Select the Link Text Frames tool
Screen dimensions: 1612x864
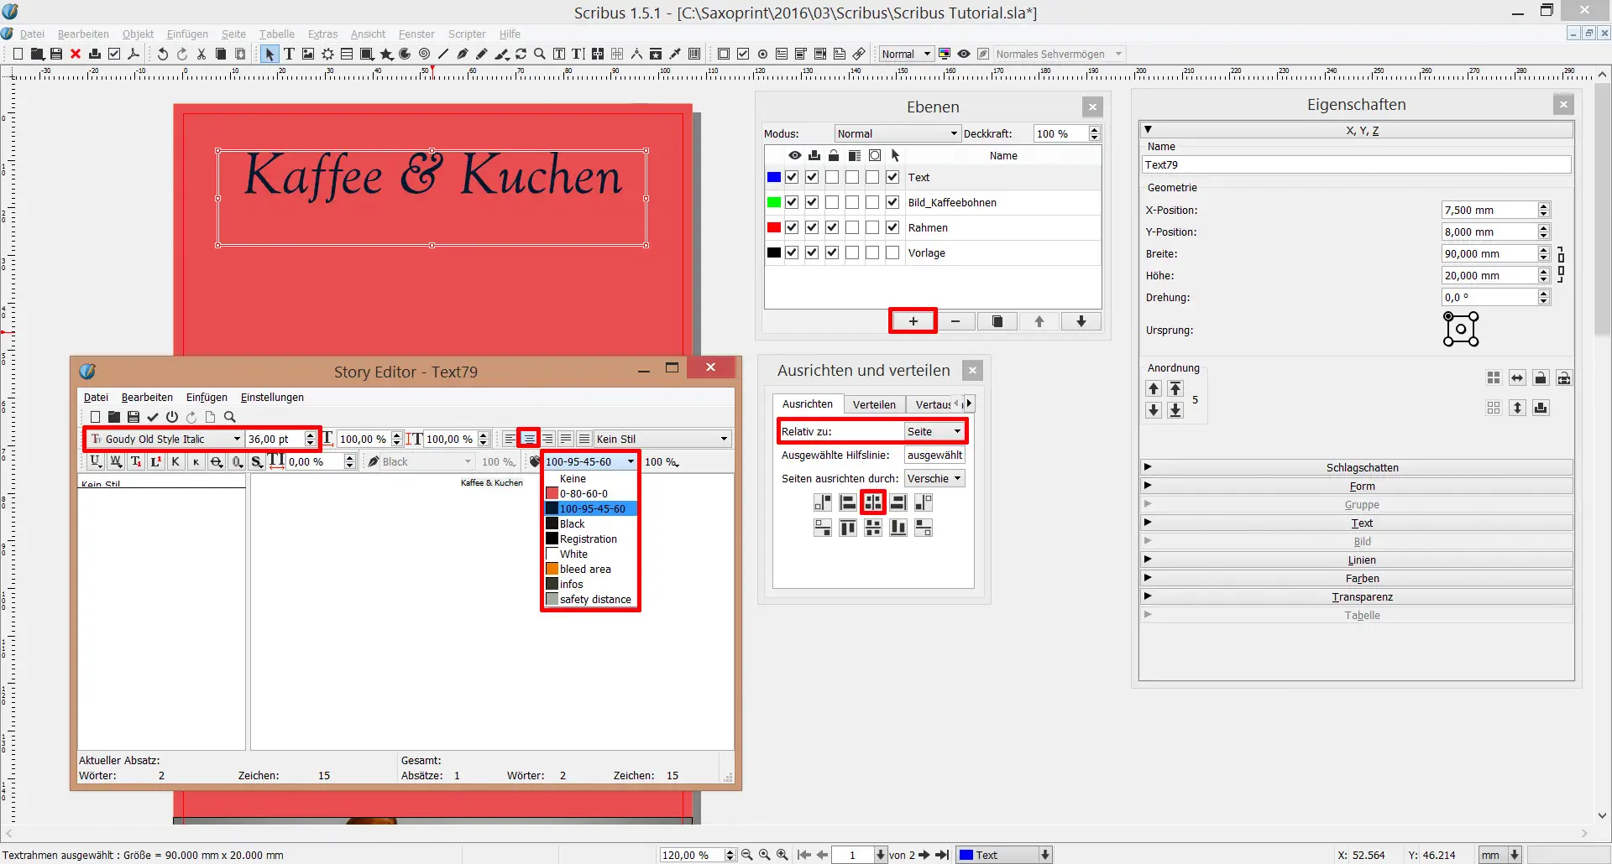click(597, 54)
